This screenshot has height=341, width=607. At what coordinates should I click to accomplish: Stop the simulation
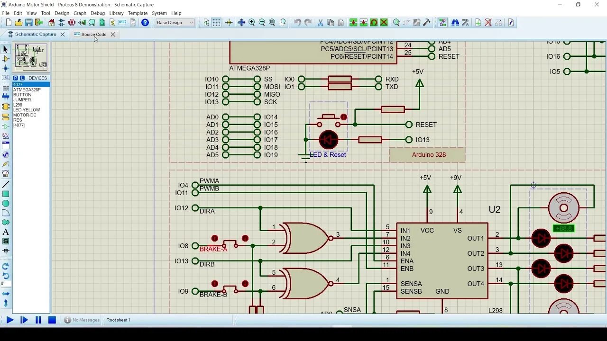(x=52, y=320)
